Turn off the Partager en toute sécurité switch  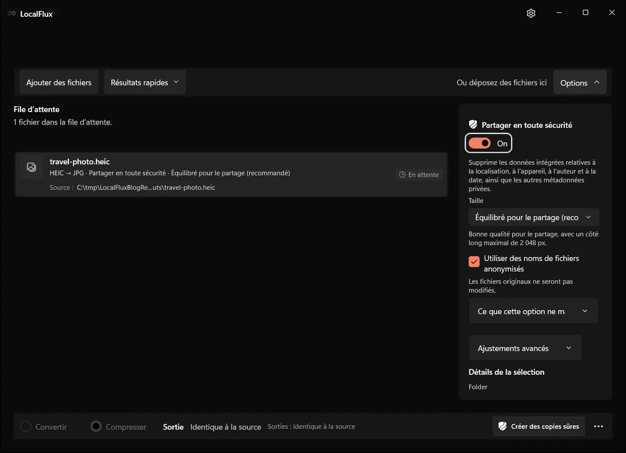[x=479, y=143]
